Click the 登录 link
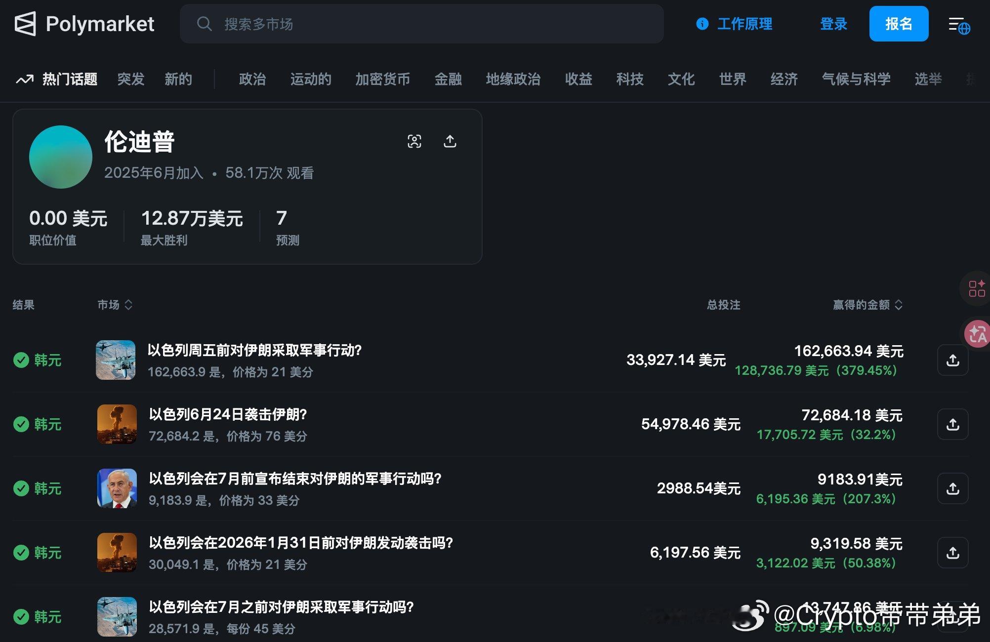The width and height of the screenshot is (990, 642). 833,24
